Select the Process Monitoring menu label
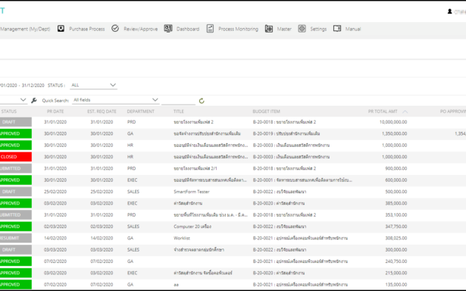Screen dimensions: 466x291 238,29
